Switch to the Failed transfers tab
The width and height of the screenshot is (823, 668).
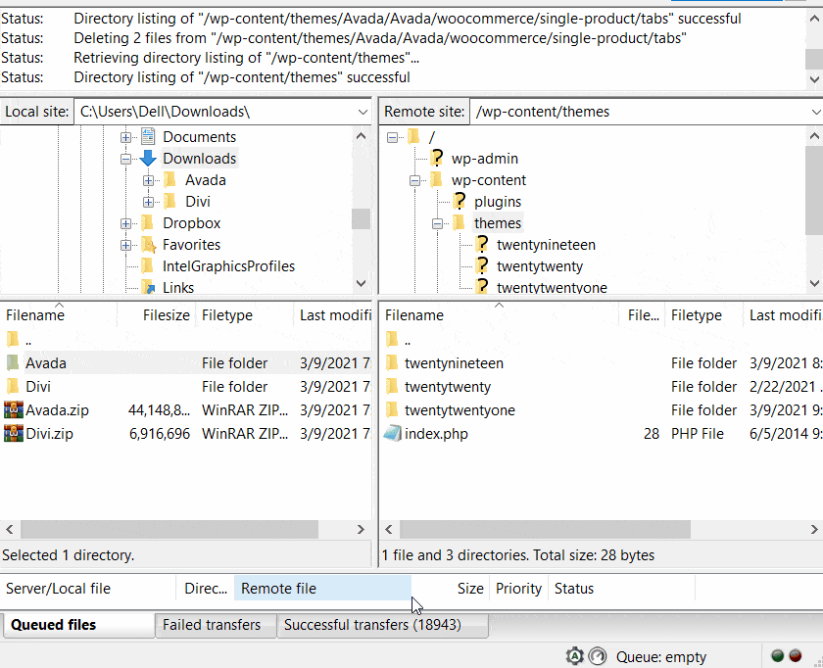coord(212,625)
